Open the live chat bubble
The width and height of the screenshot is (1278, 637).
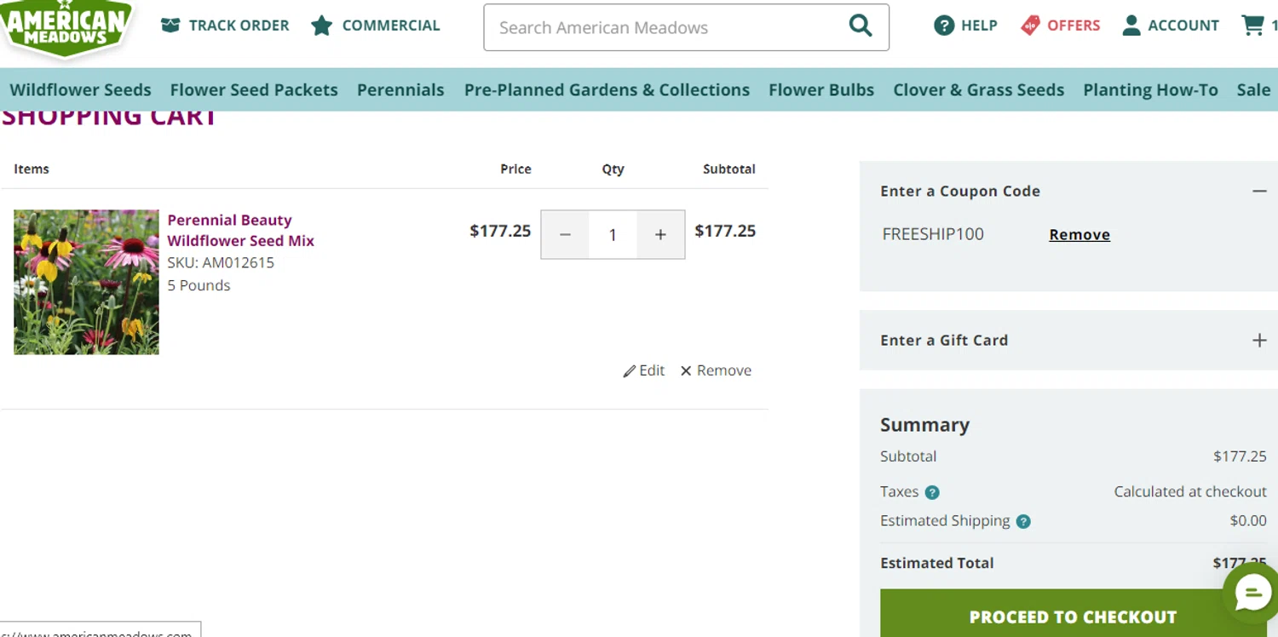[x=1251, y=593]
